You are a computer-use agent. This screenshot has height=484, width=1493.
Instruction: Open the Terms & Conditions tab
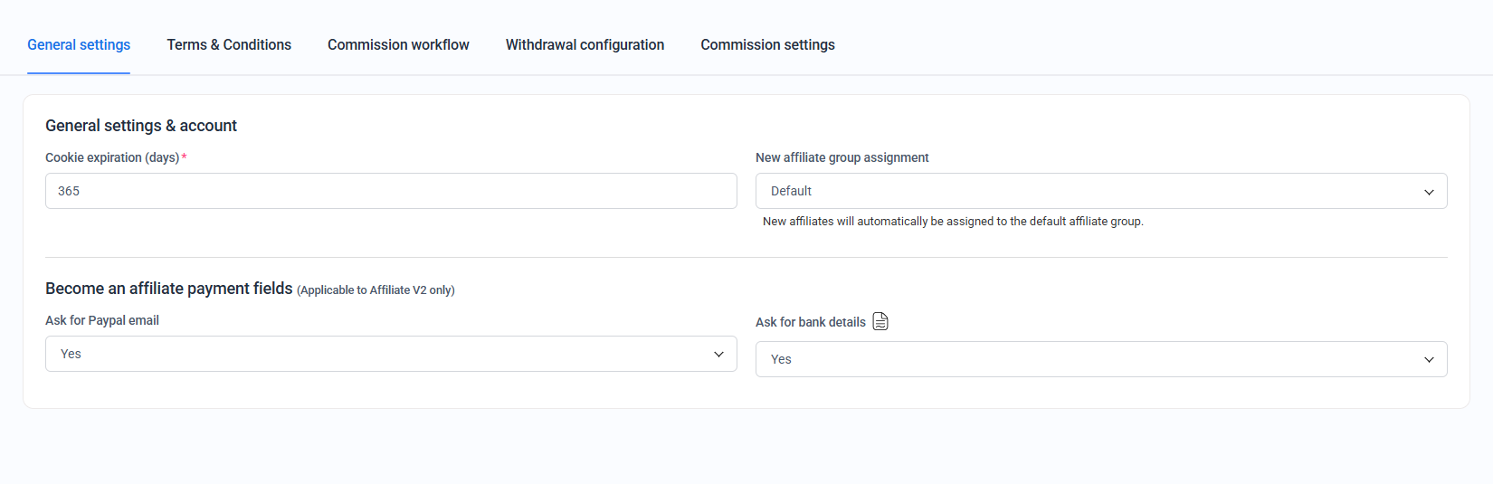tap(229, 45)
